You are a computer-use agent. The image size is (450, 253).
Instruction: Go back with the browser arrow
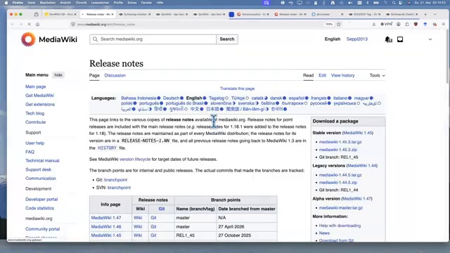coord(13,25)
